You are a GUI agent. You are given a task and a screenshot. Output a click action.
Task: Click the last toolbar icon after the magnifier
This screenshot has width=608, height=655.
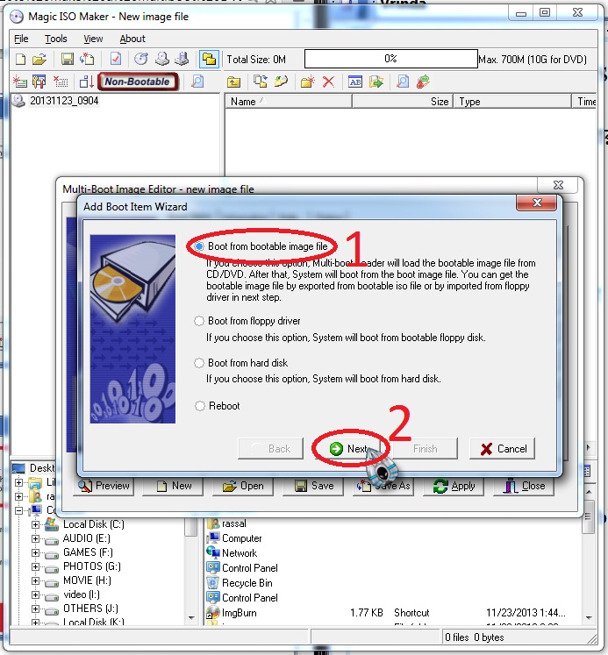pos(423,82)
